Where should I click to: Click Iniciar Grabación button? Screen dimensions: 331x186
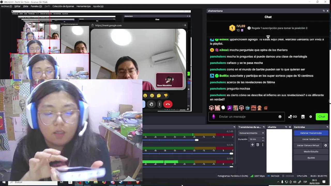[311, 139]
